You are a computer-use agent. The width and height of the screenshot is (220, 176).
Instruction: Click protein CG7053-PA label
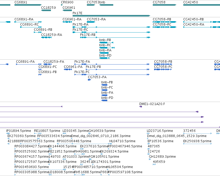pos(97,77)
